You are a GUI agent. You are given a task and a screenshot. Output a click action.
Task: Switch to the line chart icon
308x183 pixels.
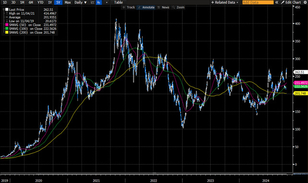(x=92, y=2)
